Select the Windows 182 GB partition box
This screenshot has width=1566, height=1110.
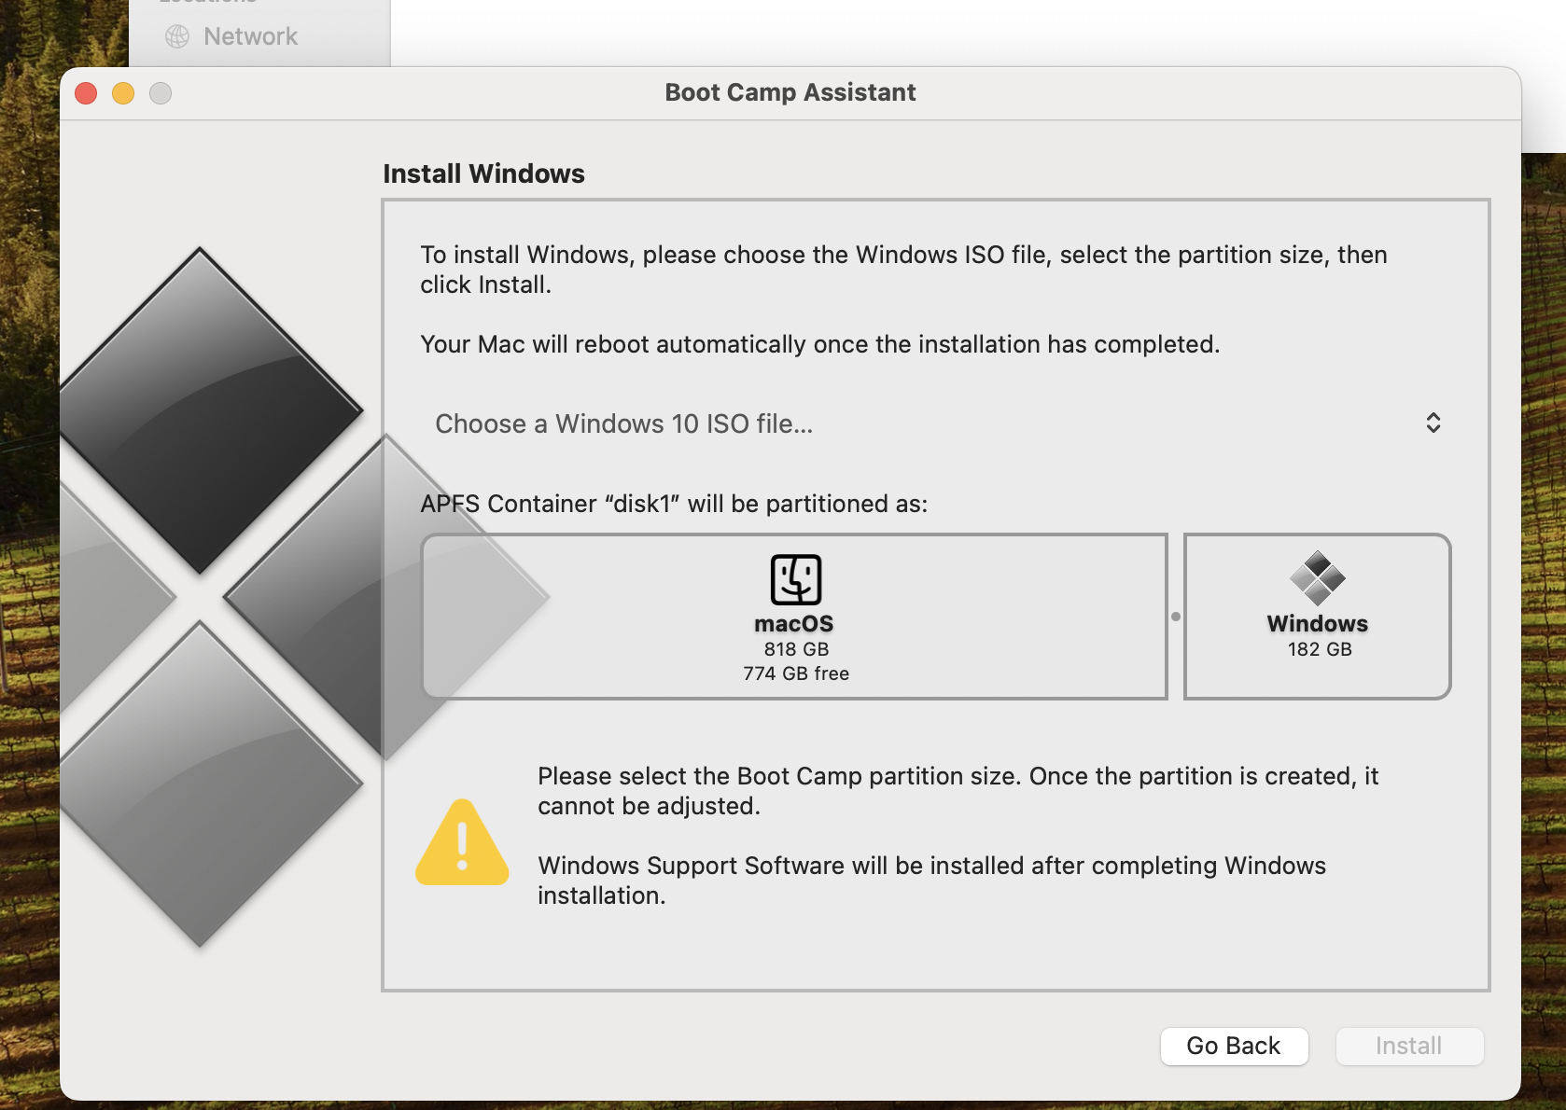coord(1317,617)
